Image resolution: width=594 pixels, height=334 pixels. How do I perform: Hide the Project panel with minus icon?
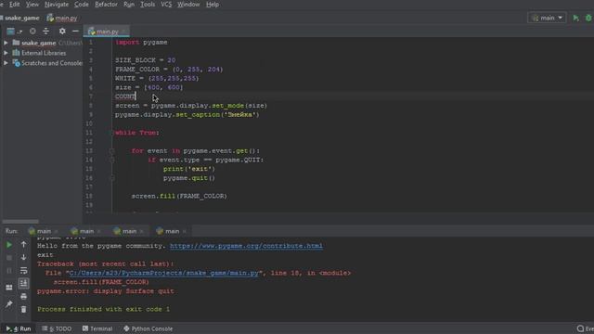pos(75,31)
